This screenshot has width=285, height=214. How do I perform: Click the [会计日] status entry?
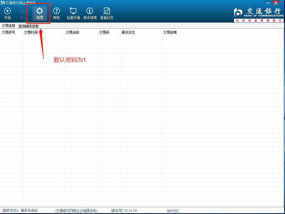173,211
